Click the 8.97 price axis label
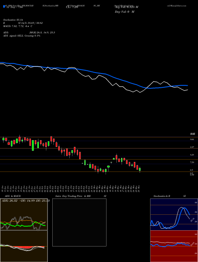 point(192,147)
